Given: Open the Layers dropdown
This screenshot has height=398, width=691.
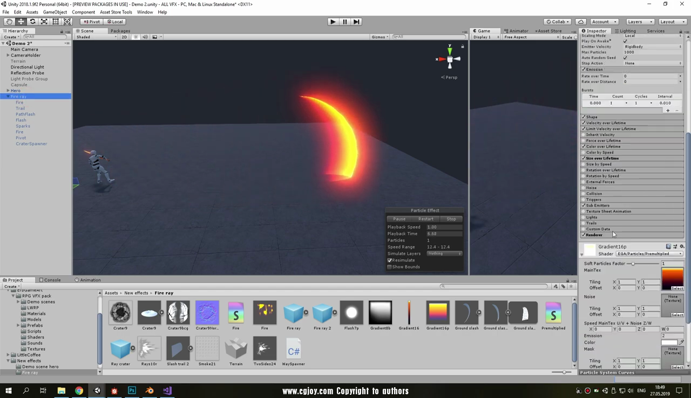Looking at the screenshot, I should click(x=640, y=22).
